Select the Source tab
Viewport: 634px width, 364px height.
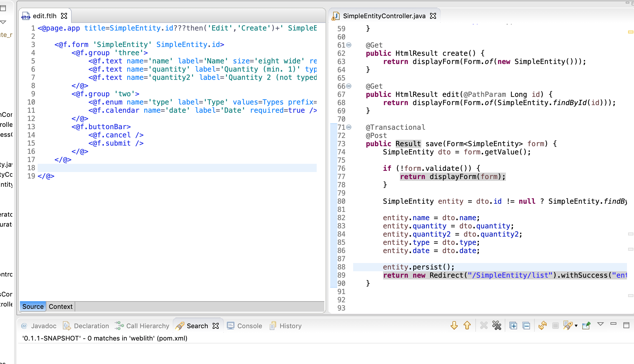click(x=33, y=306)
